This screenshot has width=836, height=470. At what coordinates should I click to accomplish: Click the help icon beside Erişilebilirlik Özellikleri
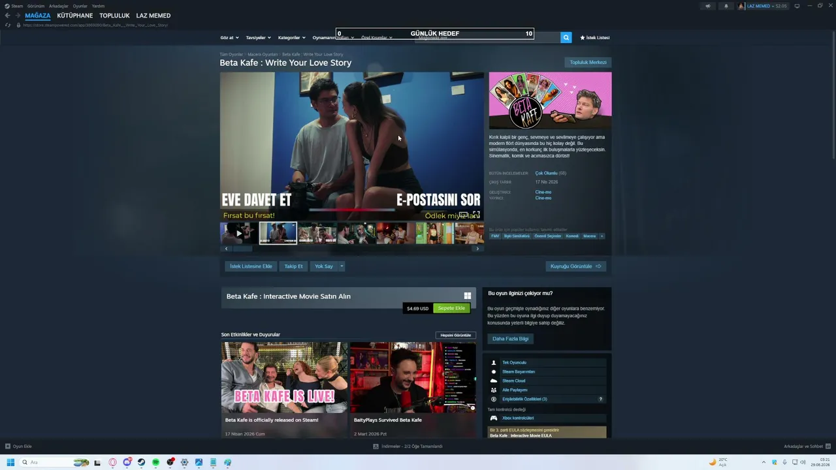[601, 399]
